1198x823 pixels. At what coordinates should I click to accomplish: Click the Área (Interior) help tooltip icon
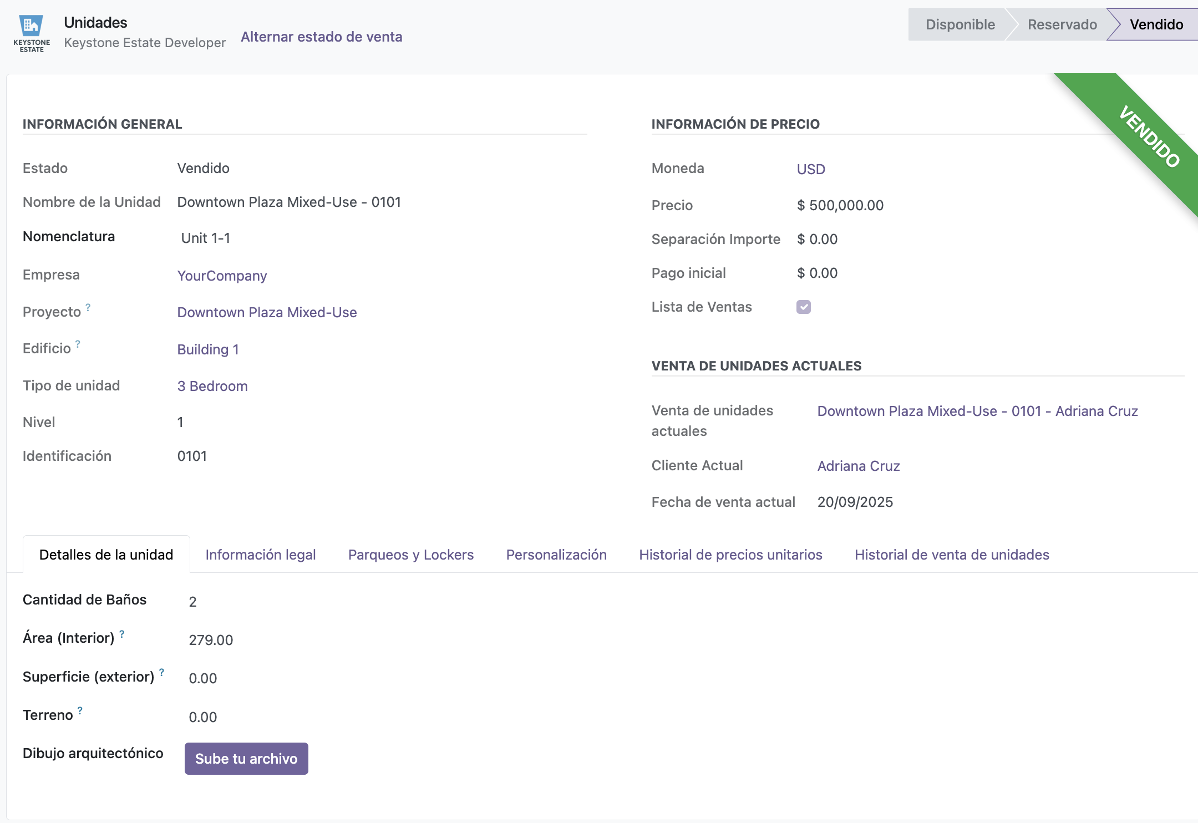pyautogui.click(x=122, y=633)
